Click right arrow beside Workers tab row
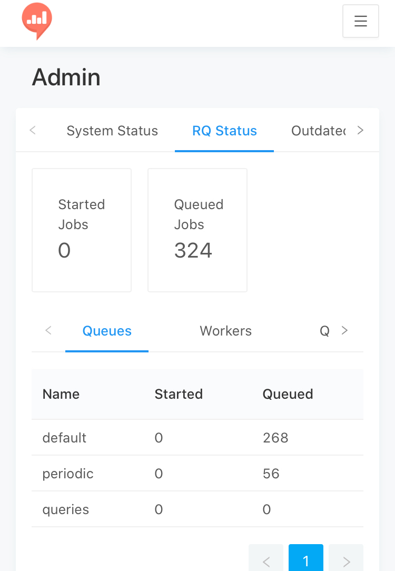The width and height of the screenshot is (395, 571). (344, 330)
